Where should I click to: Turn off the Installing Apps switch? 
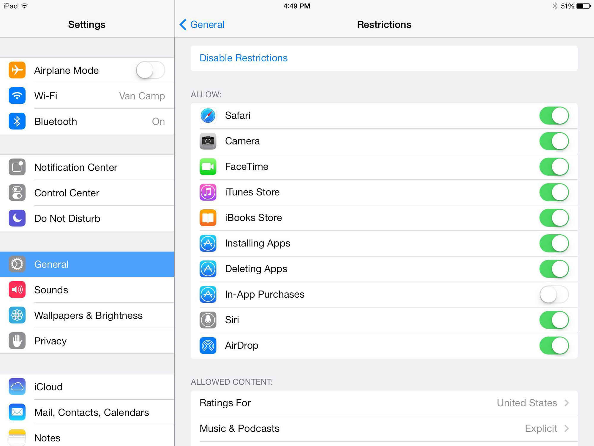pyautogui.click(x=554, y=243)
